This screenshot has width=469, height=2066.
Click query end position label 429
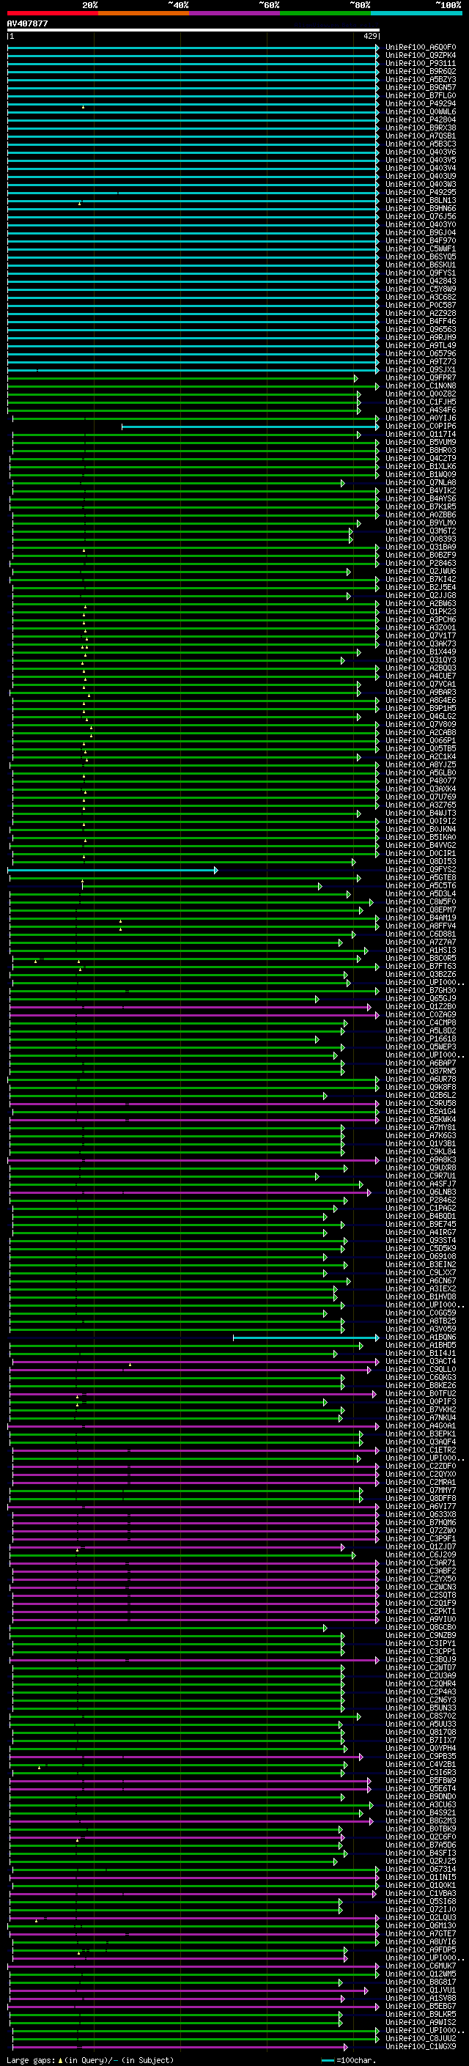point(370,36)
